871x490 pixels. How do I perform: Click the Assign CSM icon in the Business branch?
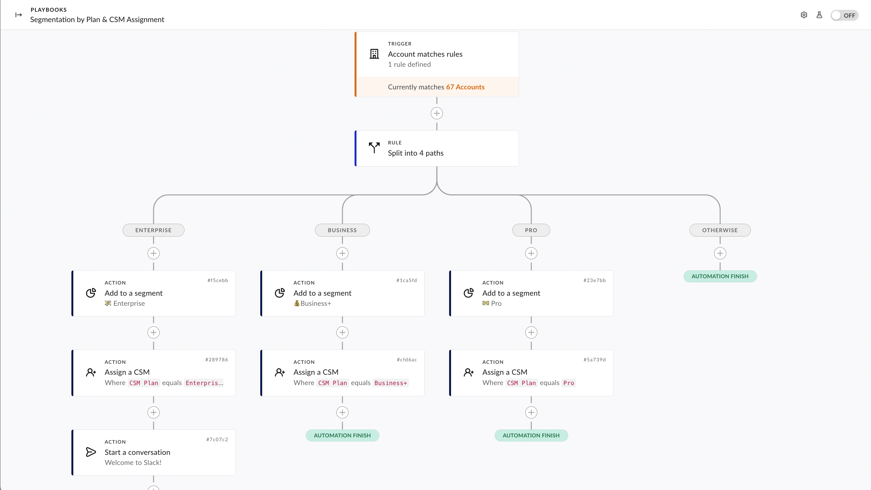280,372
